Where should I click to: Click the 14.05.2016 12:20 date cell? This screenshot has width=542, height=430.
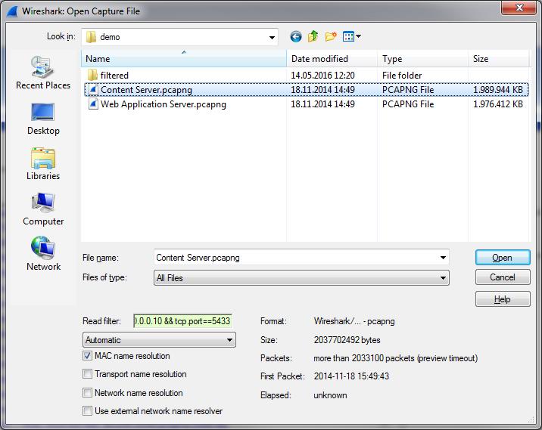(322, 76)
